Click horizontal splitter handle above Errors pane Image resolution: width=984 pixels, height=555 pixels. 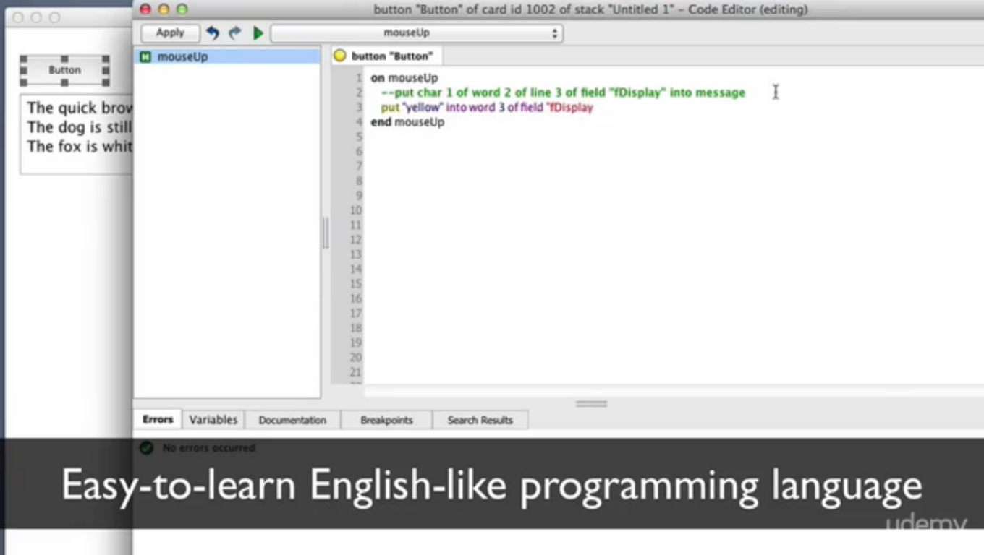pyautogui.click(x=591, y=404)
